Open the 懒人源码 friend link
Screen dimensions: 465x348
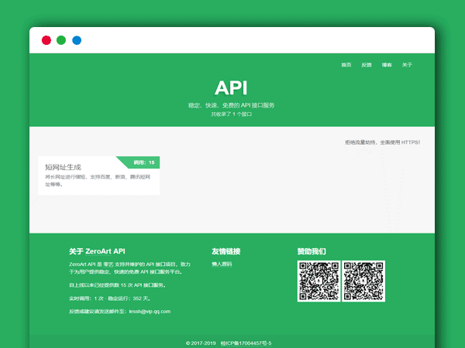click(222, 264)
